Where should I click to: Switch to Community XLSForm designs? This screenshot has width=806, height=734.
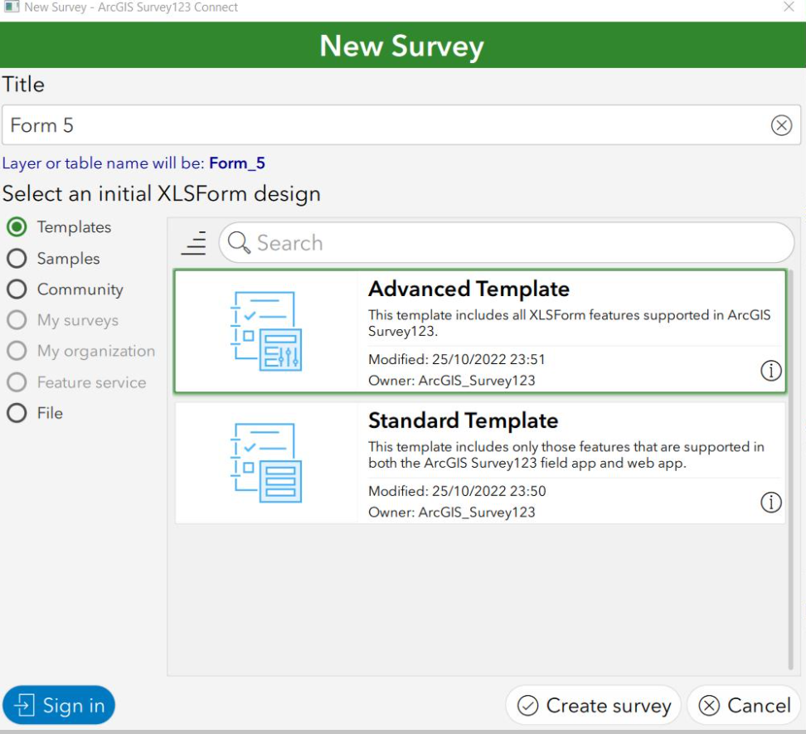[17, 289]
